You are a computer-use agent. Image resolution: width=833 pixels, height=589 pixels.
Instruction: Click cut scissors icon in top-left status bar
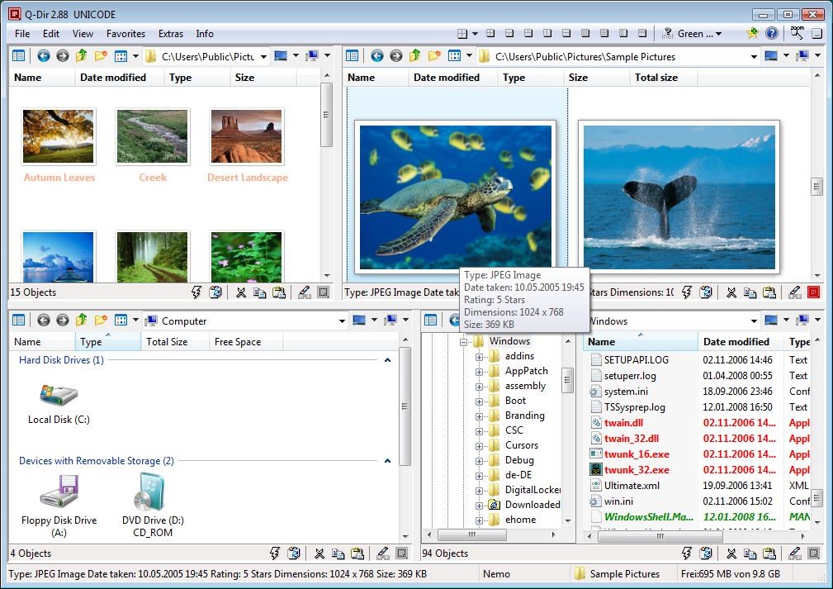tap(241, 292)
